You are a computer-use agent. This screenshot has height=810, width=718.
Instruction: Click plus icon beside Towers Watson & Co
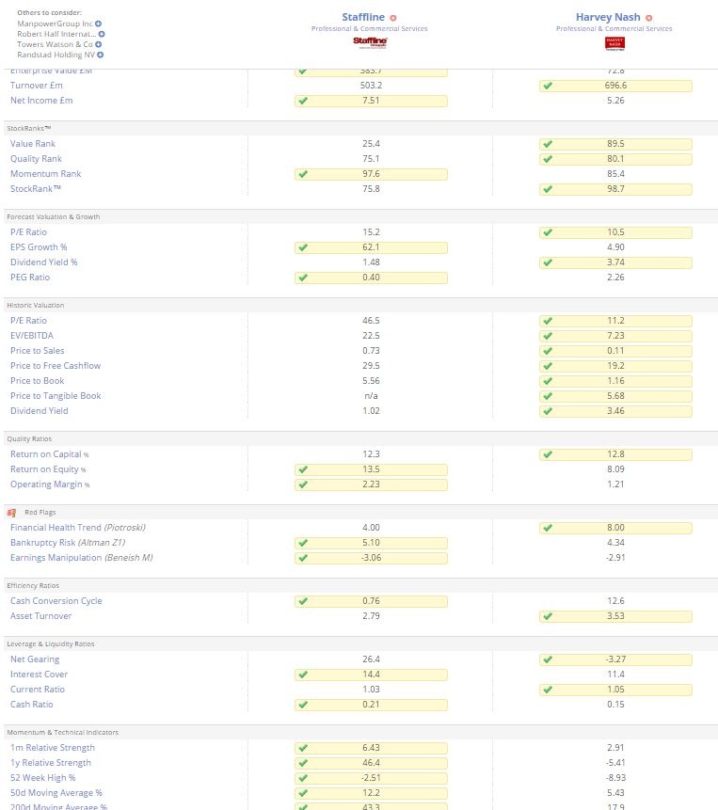coord(98,44)
